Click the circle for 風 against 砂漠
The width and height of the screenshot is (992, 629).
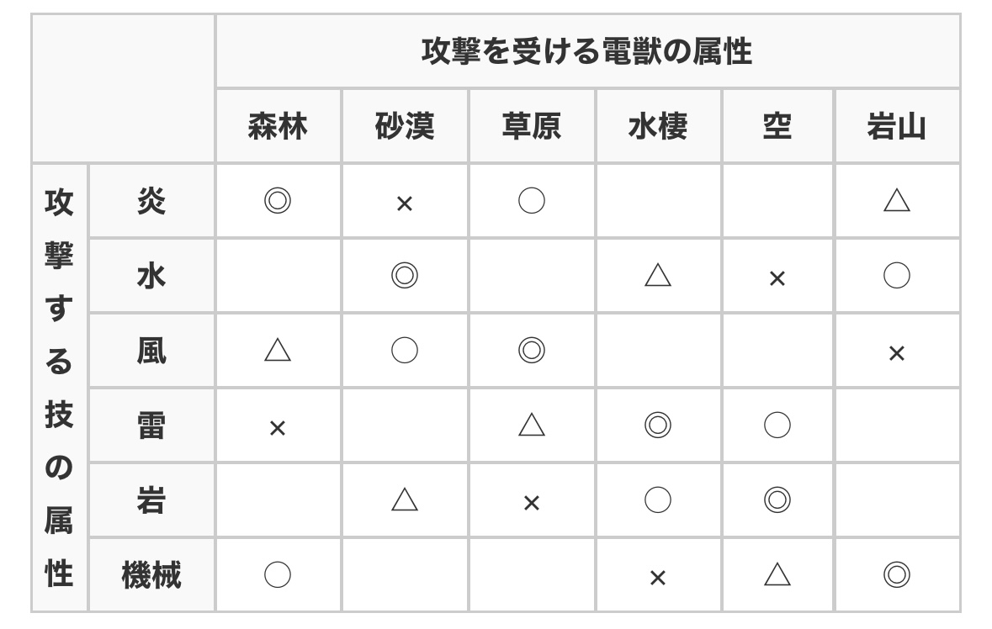coord(405,351)
